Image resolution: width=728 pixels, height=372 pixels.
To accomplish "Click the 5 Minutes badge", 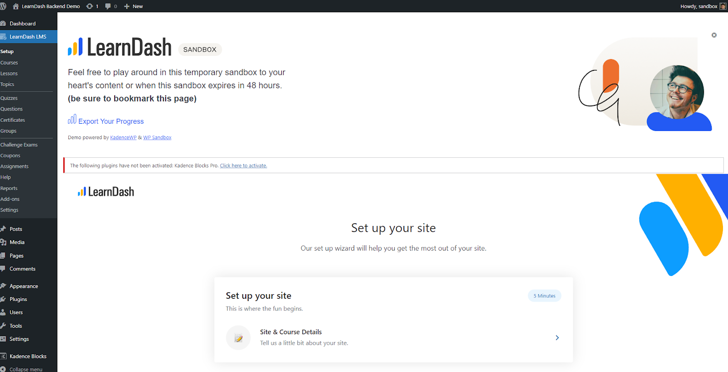I will [x=545, y=296].
